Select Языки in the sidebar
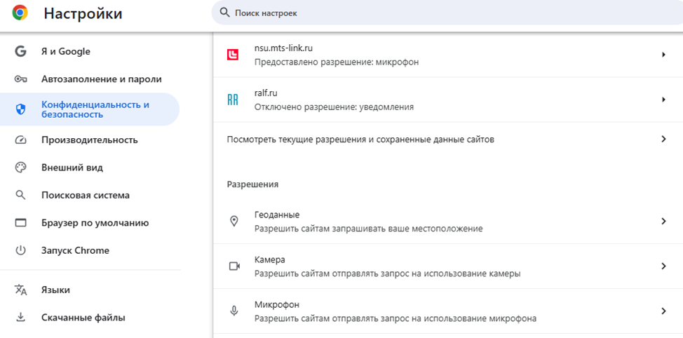This screenshot has height=338, width=683. tap(55, 290)
